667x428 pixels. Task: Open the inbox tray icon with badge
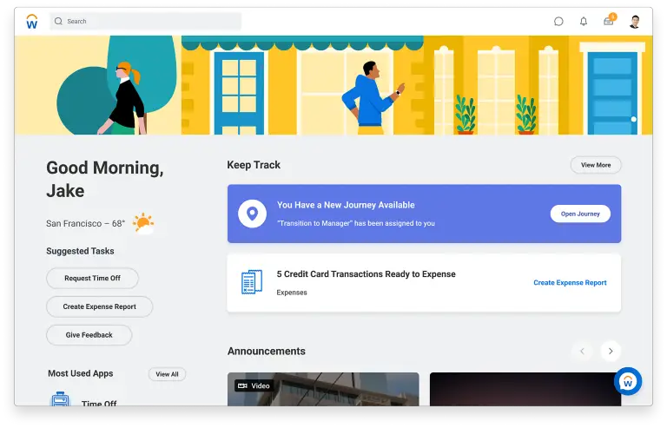(609, 20)
